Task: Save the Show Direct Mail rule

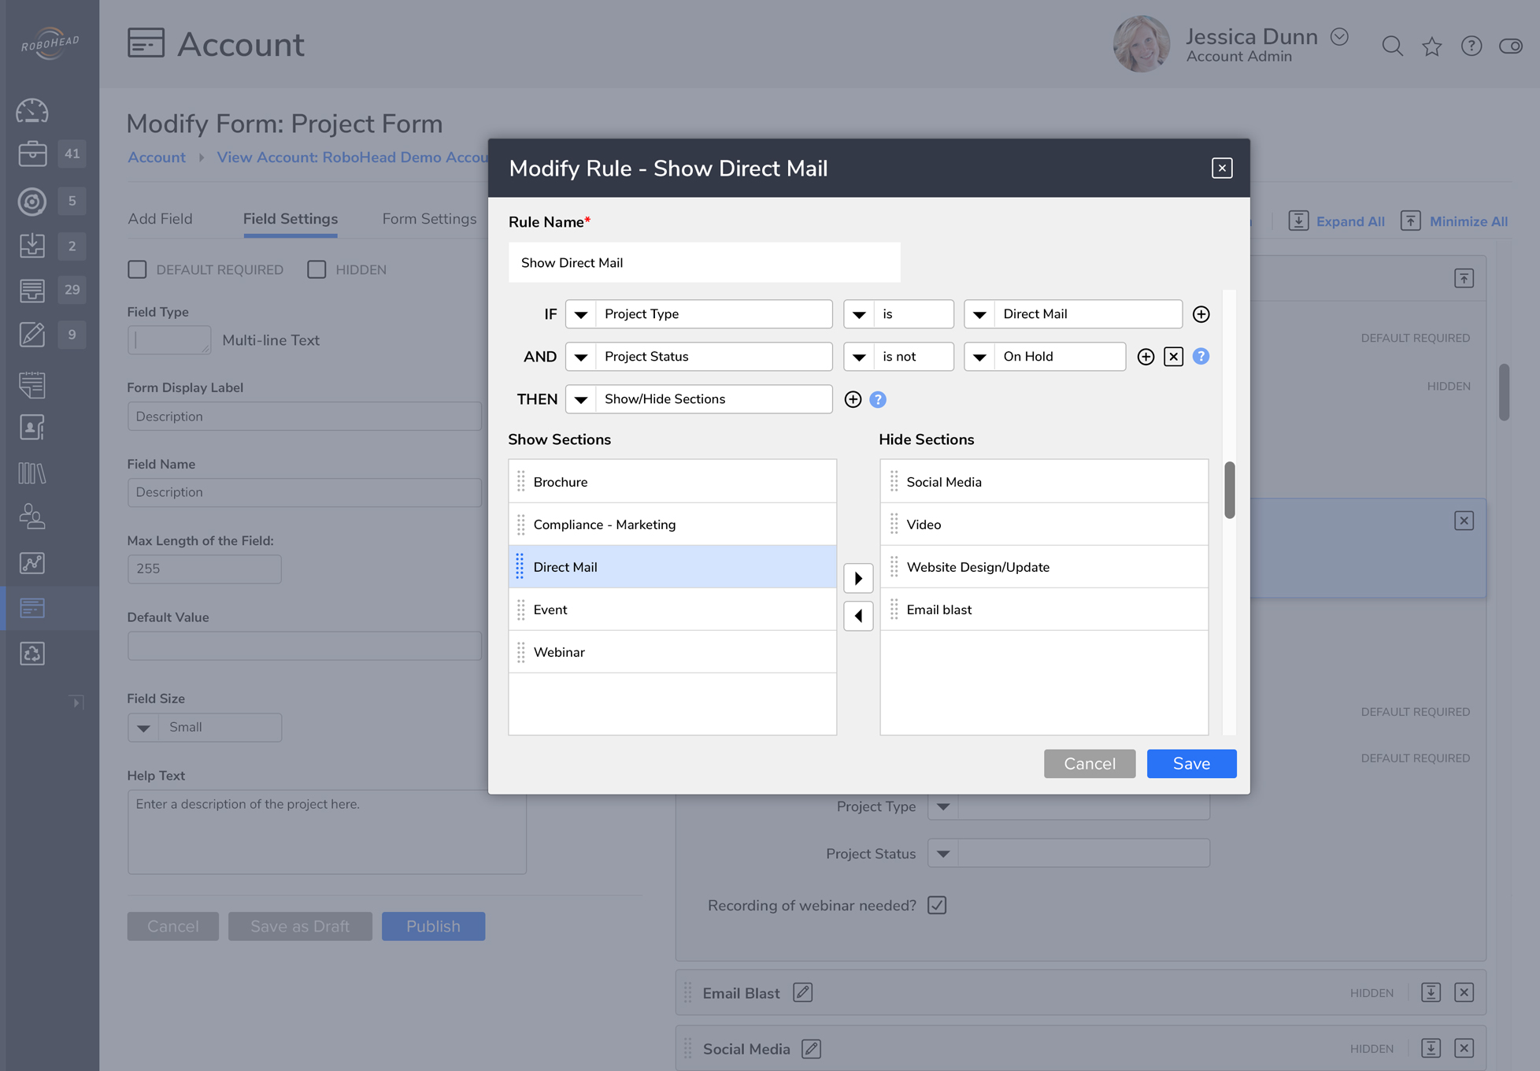Action: (x=1190, y=763)
